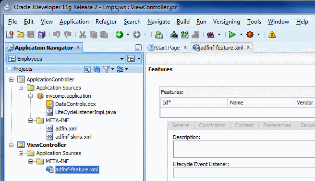The image size is (315, 181).
Task: Click the Cut scissors icon
Action: (83, 35)
